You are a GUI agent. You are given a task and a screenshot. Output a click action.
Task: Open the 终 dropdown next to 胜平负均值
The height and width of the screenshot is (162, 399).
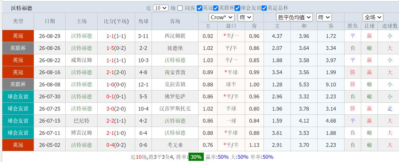(324, 18)
